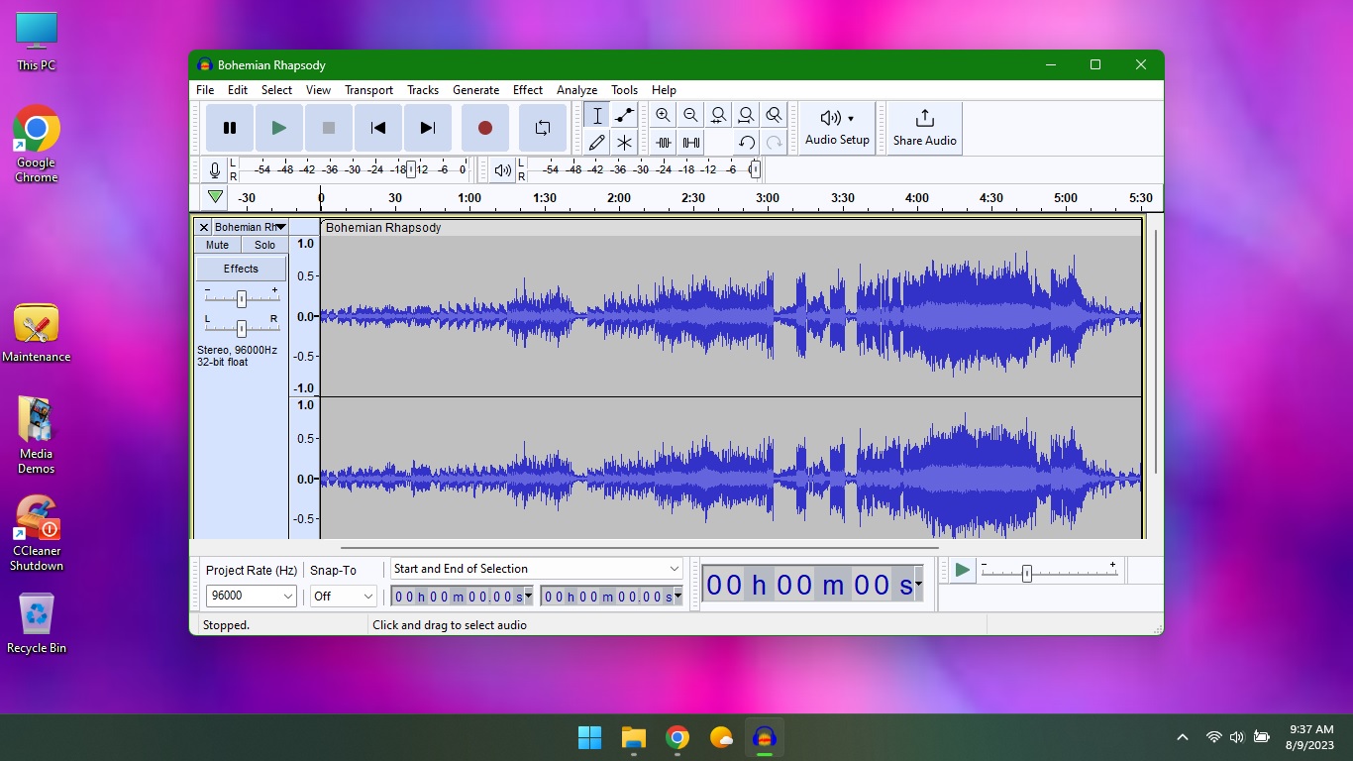Click the horizontal scrollbar under the tracks

point(639,547)
